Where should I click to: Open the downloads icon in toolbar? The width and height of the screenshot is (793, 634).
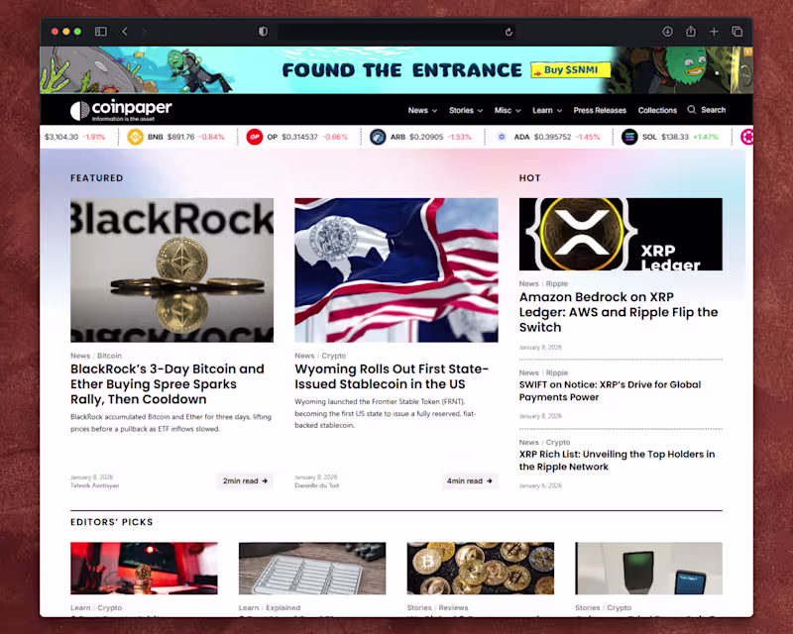[667, 32]
